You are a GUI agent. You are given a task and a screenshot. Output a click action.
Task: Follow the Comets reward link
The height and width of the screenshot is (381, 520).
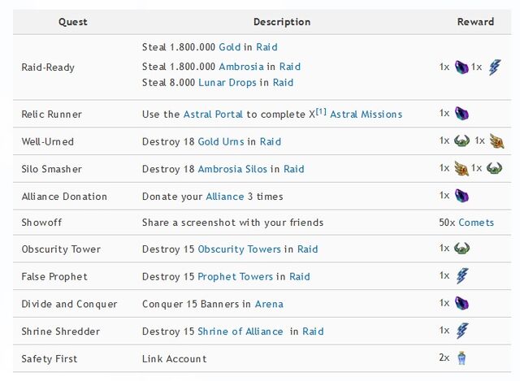pos(476,223)
